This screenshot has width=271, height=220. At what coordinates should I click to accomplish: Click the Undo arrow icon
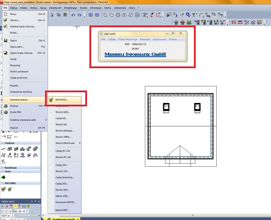coord(73,15)
